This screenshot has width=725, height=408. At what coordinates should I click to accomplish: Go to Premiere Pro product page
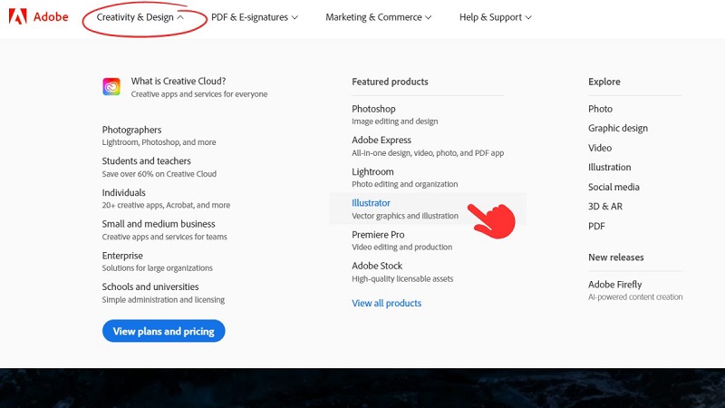[378, 235]
